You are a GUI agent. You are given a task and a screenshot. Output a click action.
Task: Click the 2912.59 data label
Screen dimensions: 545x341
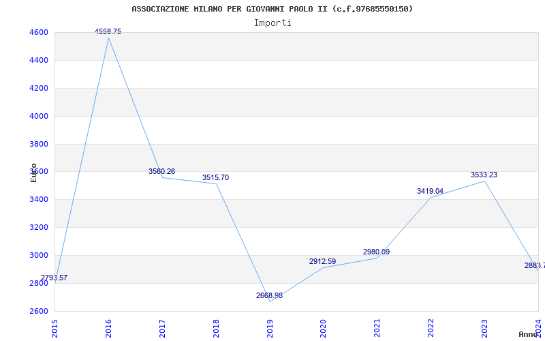click(322, 261)
